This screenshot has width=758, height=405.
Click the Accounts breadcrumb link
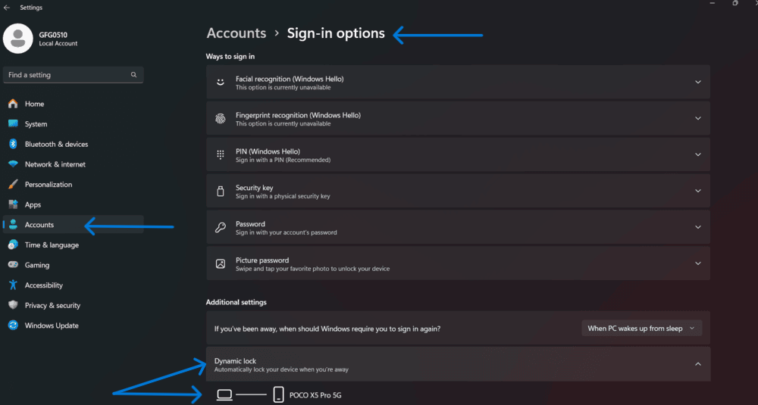[x=236, y=33]
